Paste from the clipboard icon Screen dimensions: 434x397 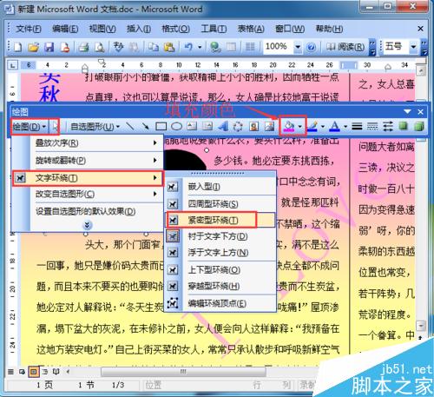(169, 47)
